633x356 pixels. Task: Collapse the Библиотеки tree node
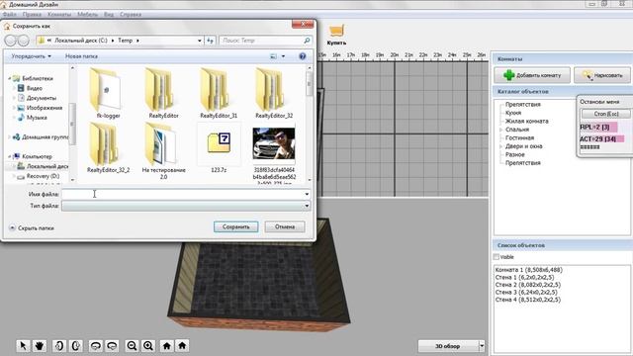10,78
